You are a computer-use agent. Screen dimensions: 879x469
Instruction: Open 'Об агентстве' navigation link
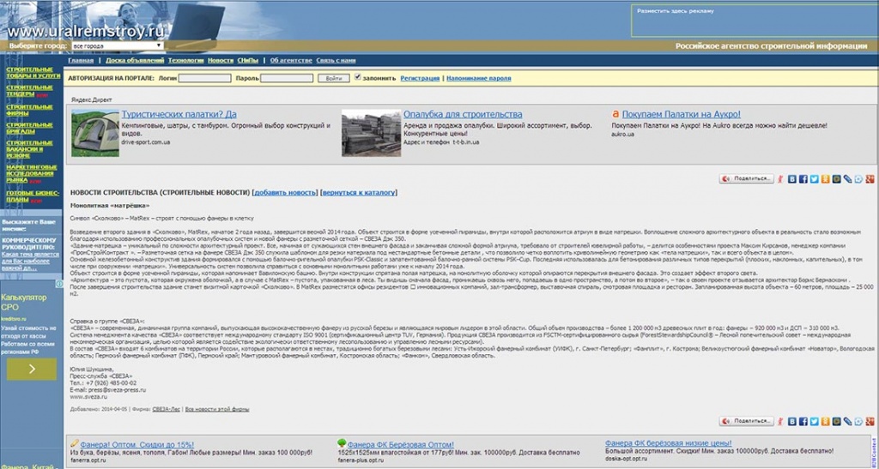291,60
